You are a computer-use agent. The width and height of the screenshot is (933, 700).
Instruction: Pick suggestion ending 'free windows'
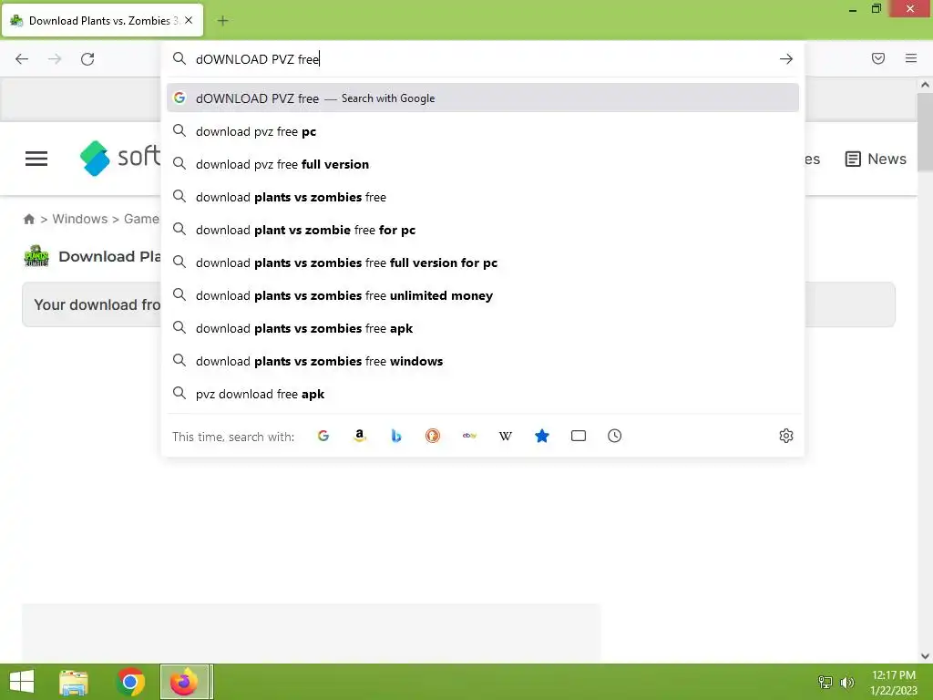[483, 361]
